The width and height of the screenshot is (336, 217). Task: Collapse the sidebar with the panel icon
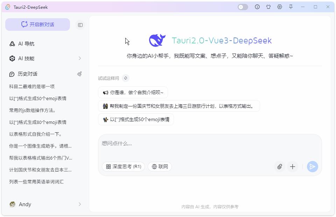click(80, 24)
